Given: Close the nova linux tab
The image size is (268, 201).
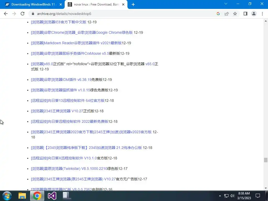Looking at the screenshot, I should tap(123, 5).
